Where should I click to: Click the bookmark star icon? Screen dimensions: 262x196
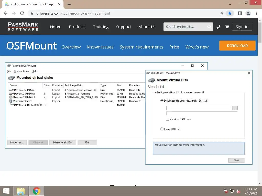(230, 13)
